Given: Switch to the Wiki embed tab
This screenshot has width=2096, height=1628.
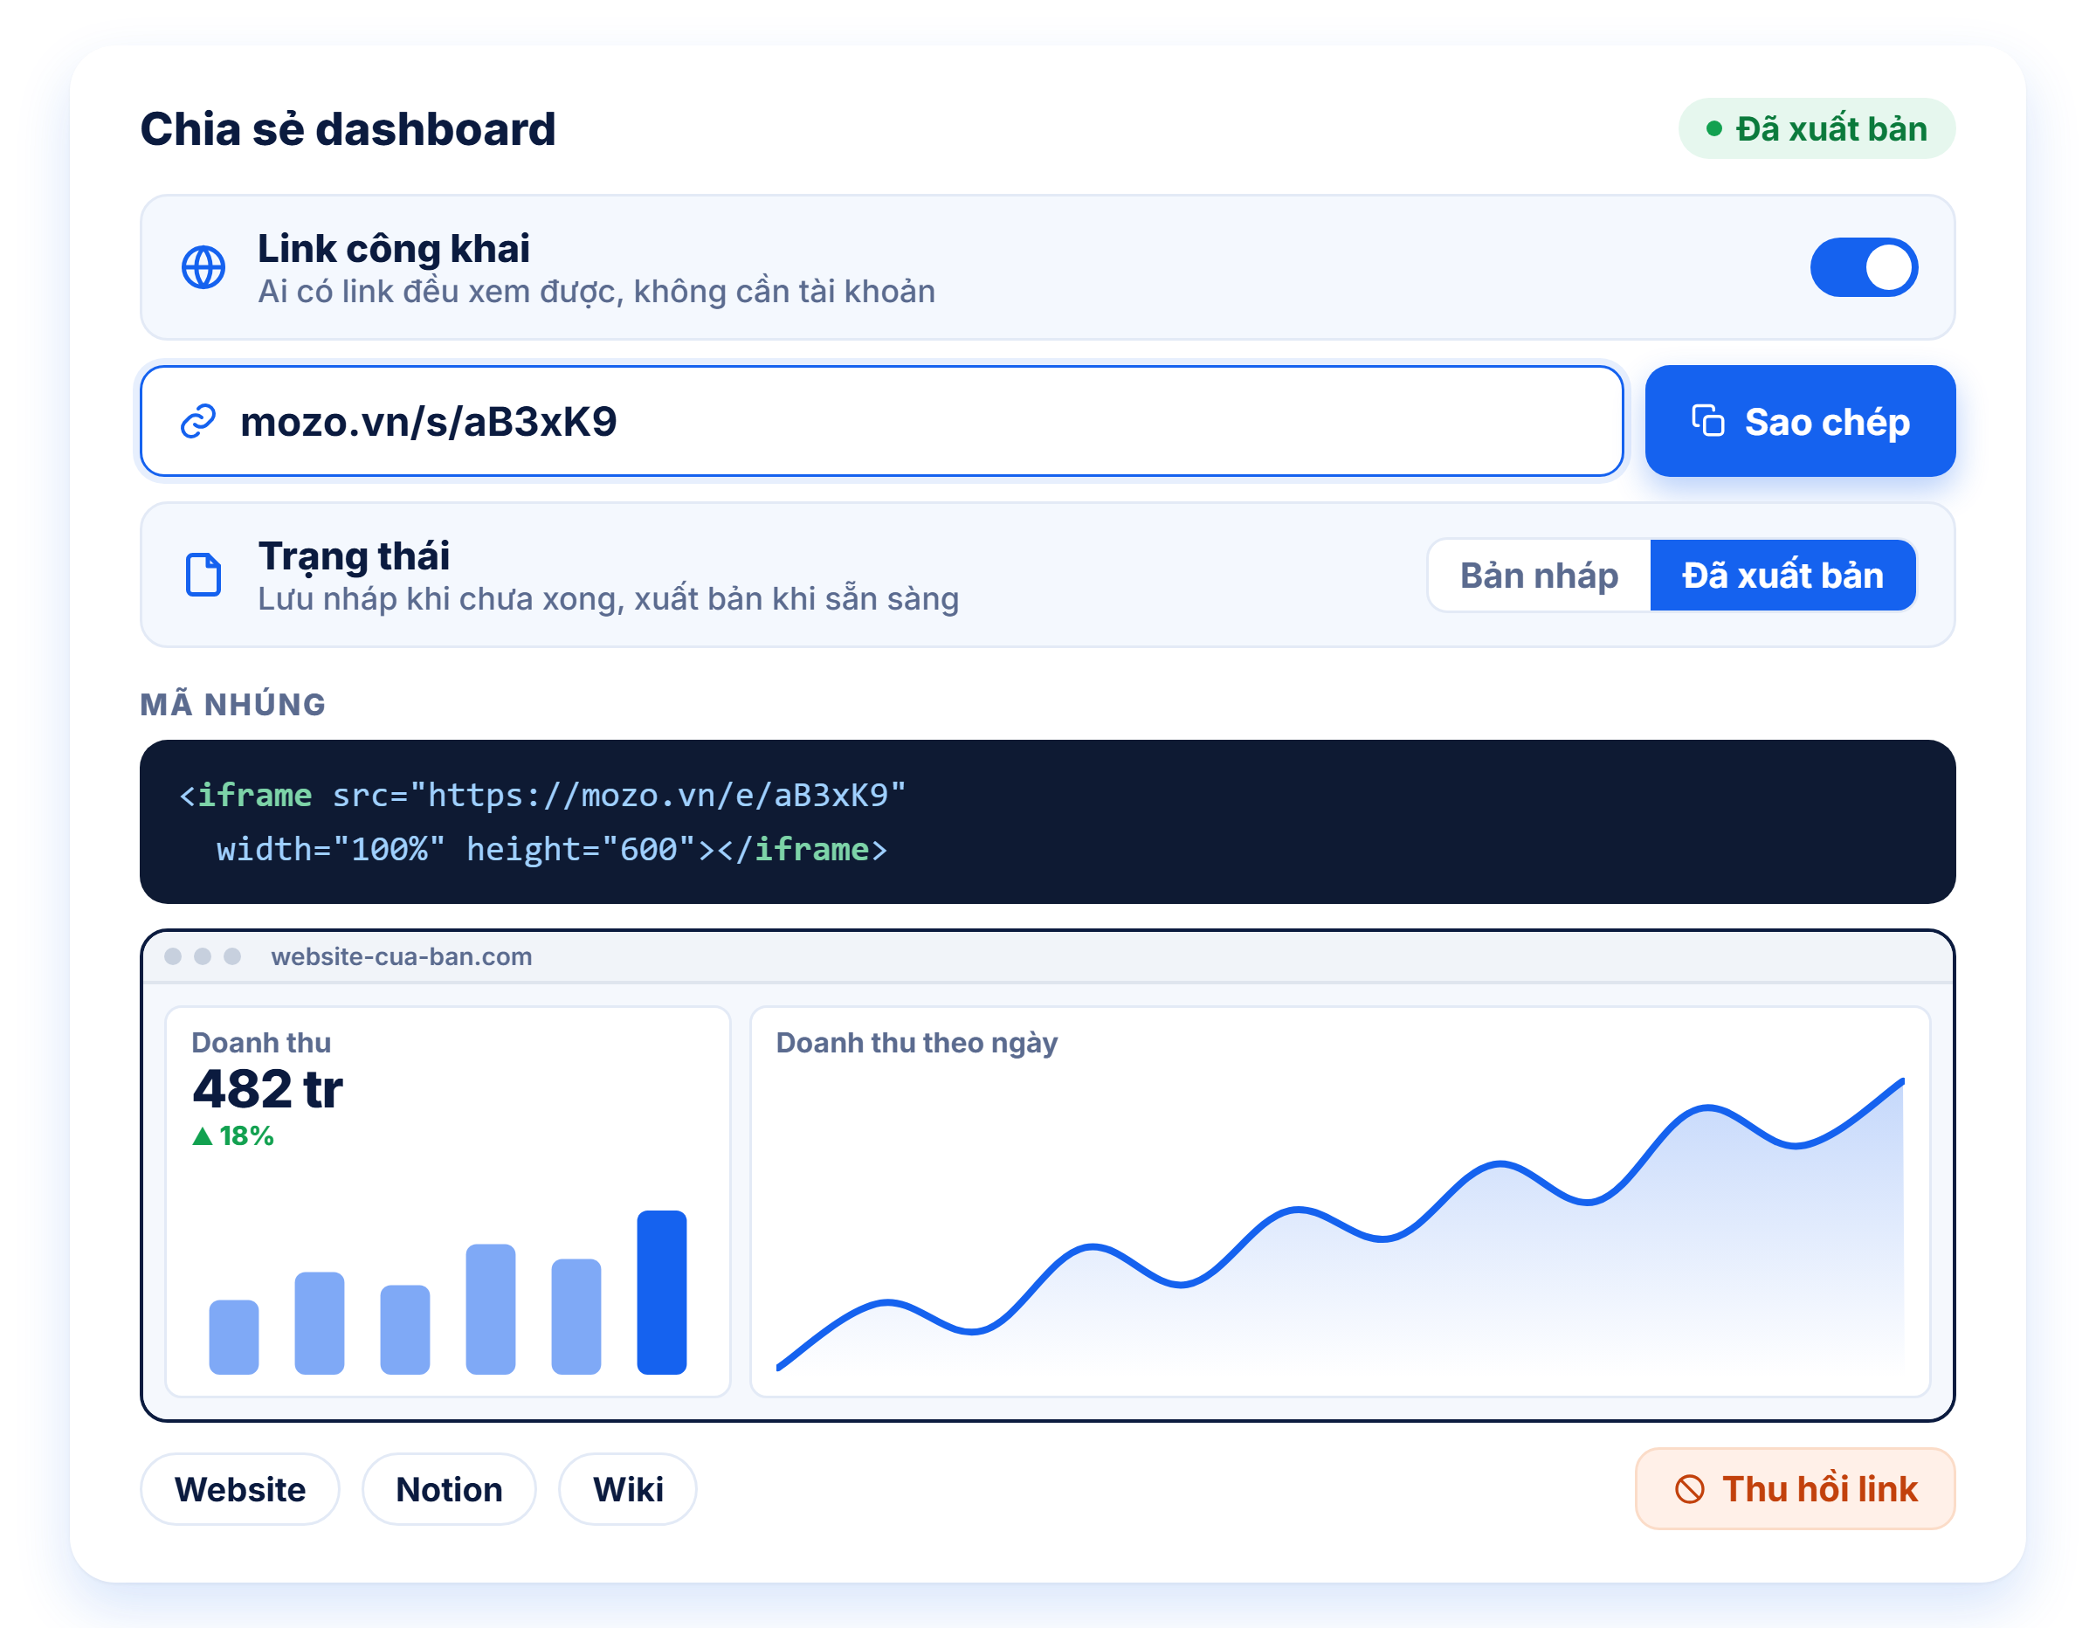Looking at the screenshot, I should tap(628, 1489).
